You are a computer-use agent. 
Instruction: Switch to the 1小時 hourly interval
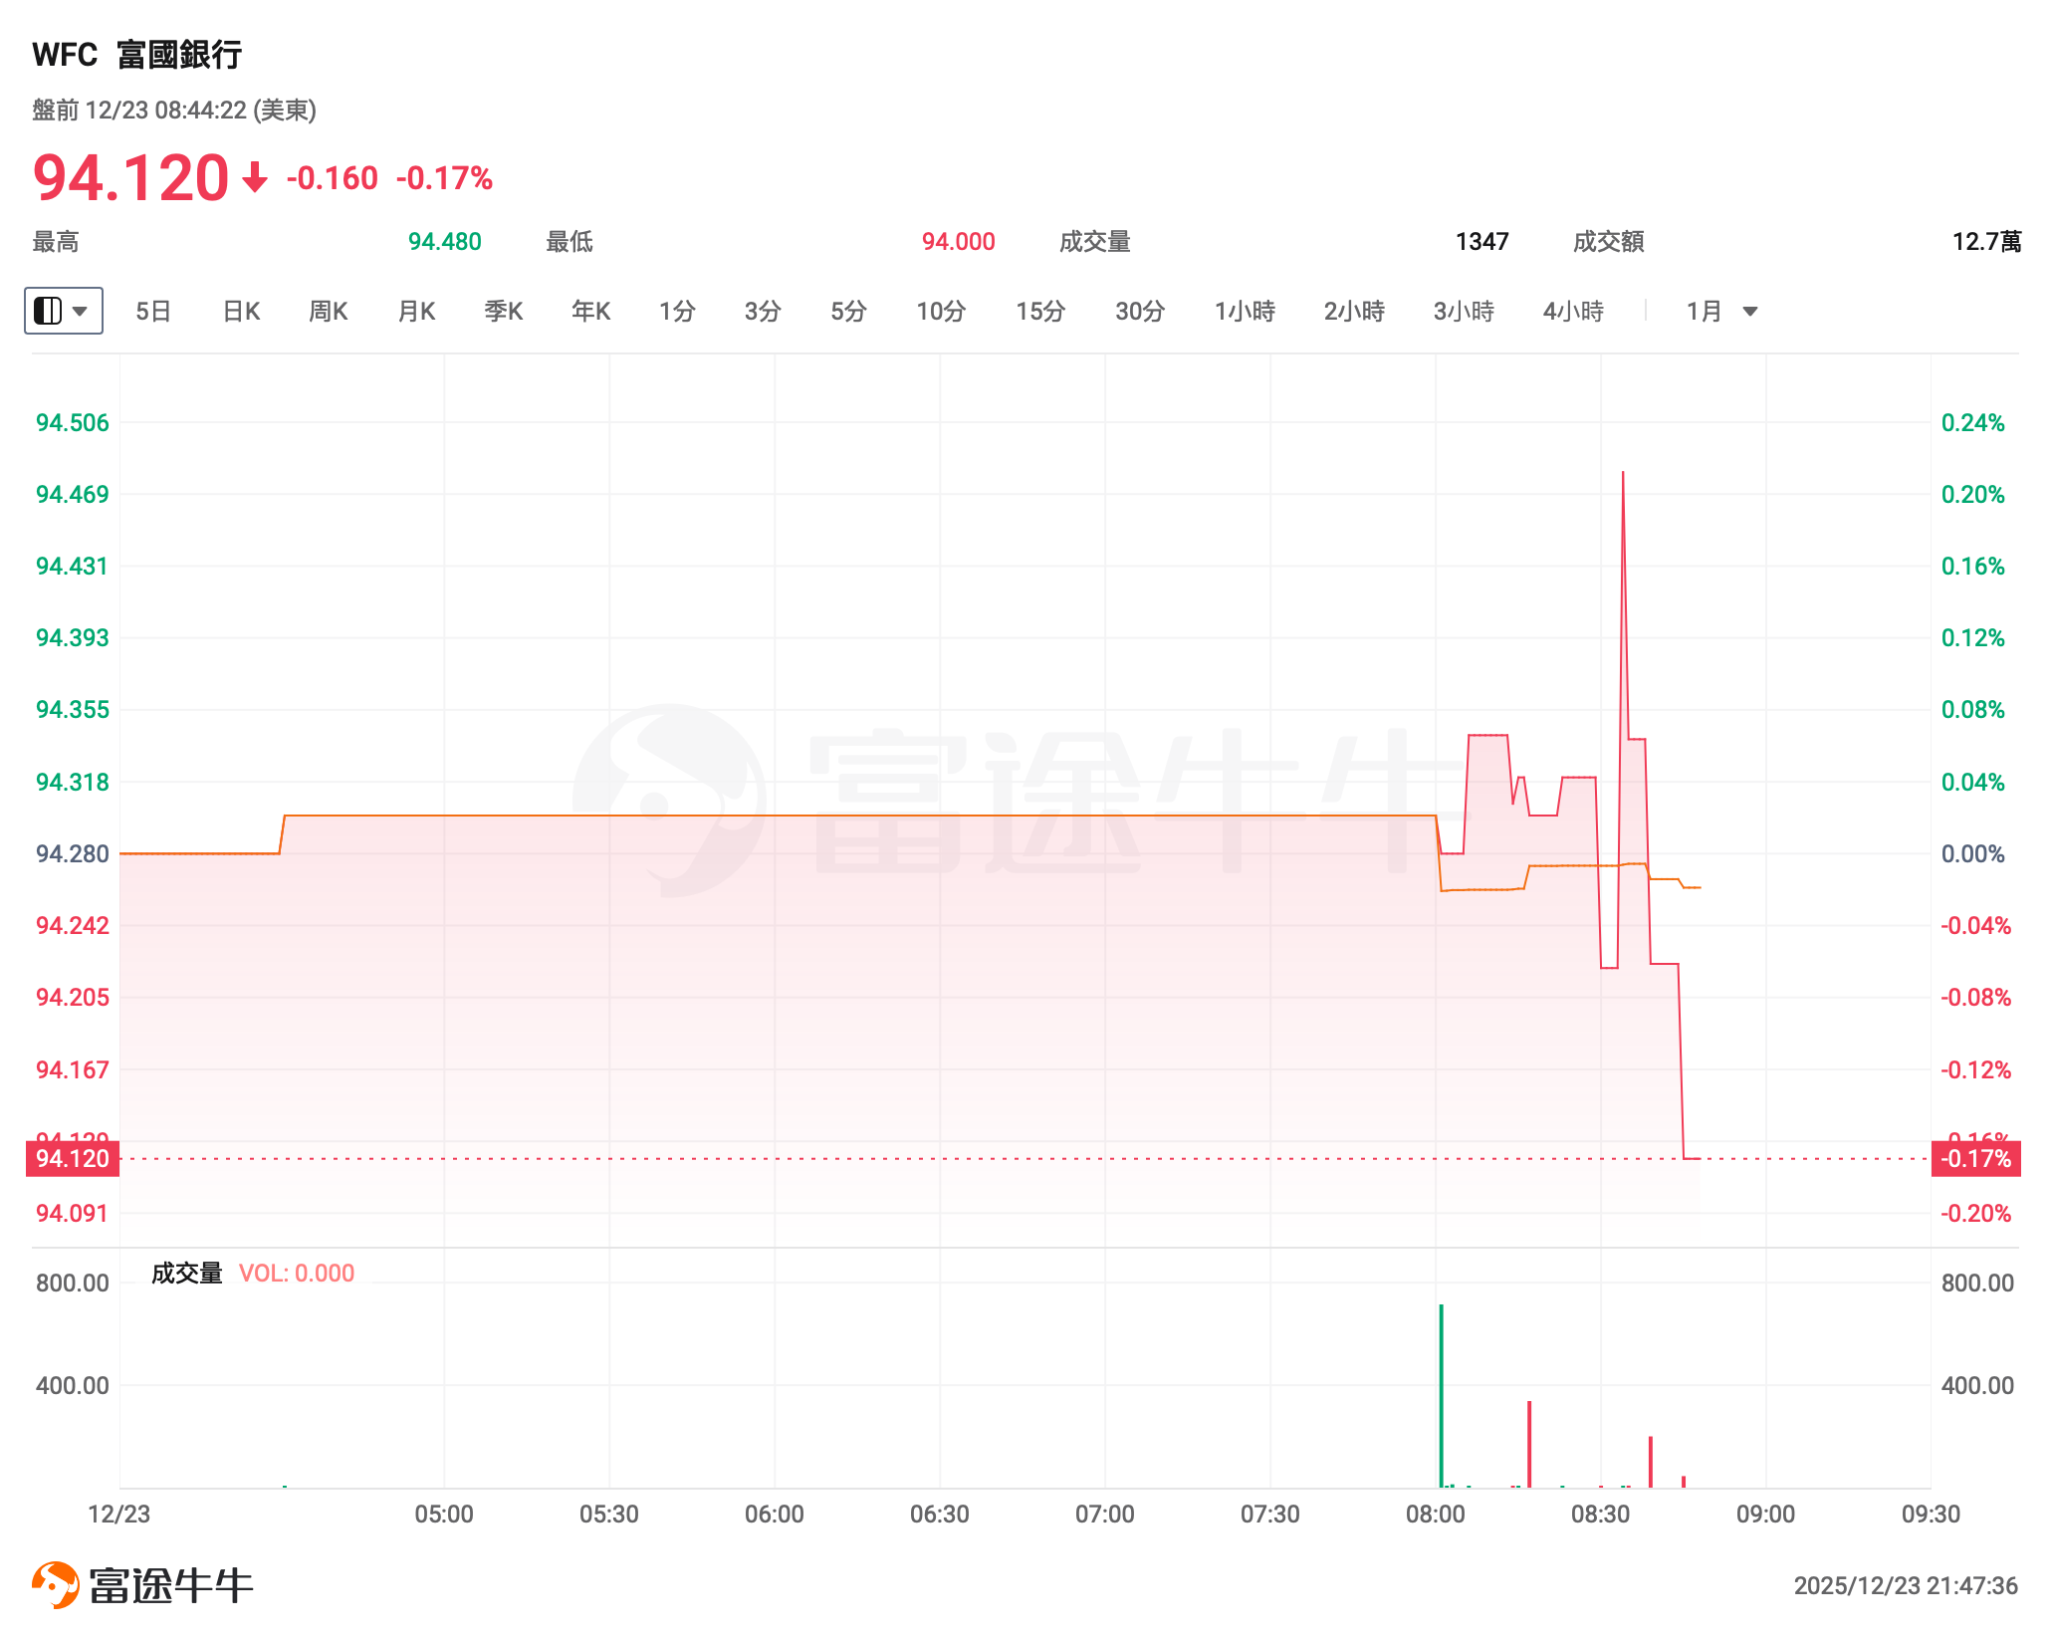[x=1245, y=312]
